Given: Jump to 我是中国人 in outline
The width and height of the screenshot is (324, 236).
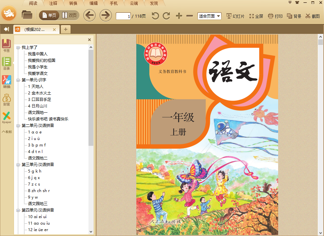Looking at the screenshot, I should click(x=38, y=54).
